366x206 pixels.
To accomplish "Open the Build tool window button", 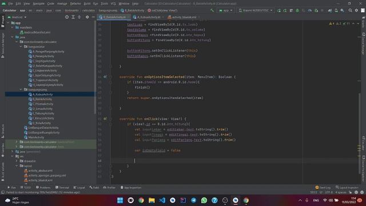I will pyautogui.click(x=94, y=188).
